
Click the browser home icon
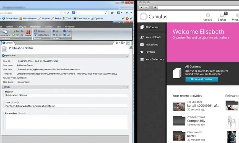tap(112, 13)
